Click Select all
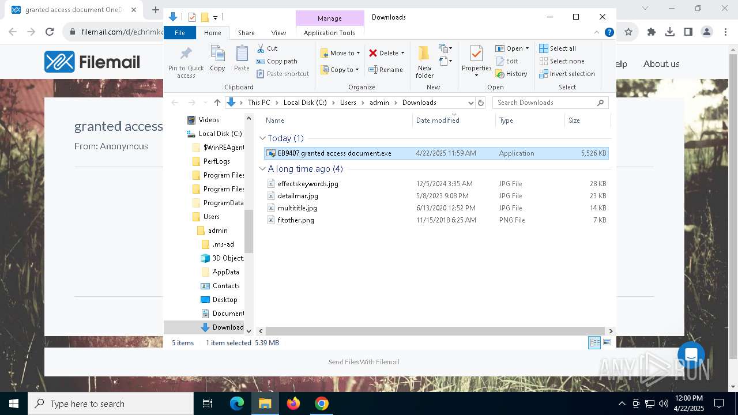The width and height of the screenshot is (738, 415). 558,48
